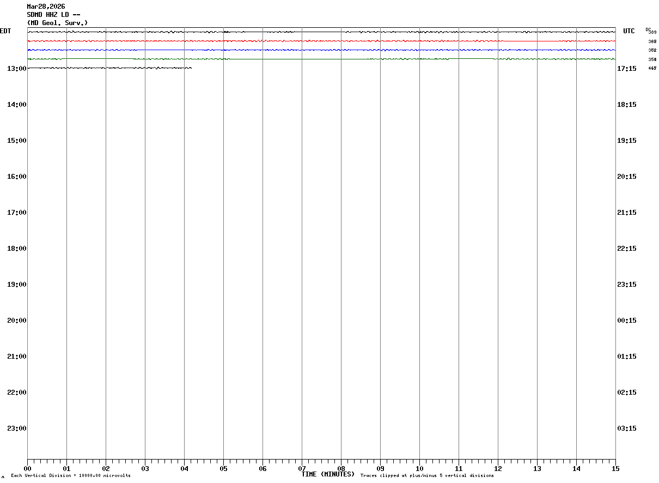Click minute "04" on the bottom time axis
Screen dimensions: 659x483
tap(184, 468)
